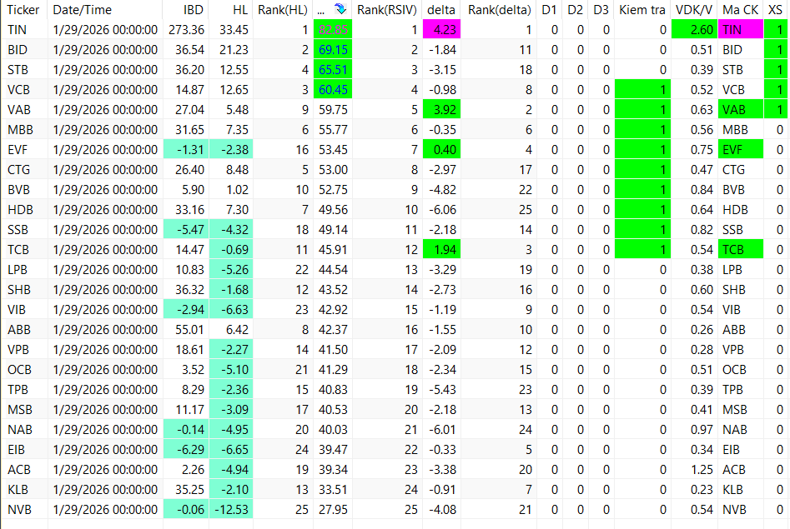Click the VDK/V value 0.97

702,430
